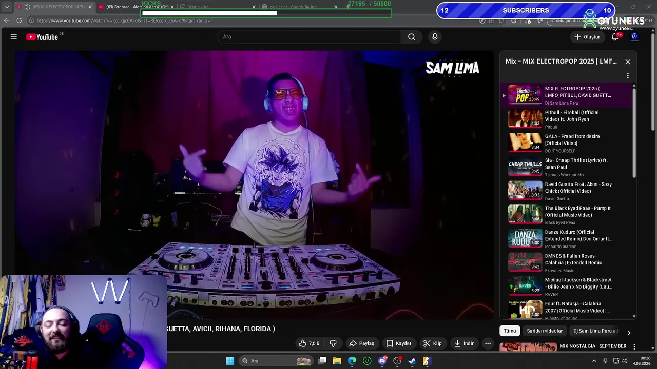Show more filter chips with right arrow
Screen dimensions: 657x369
[629, 332]
